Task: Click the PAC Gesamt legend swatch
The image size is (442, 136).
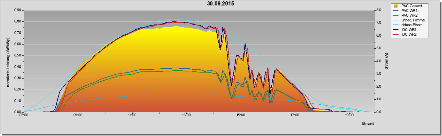Action: [396, 6]
